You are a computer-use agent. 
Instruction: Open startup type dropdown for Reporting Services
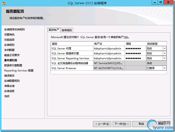(x=164, y=58)
